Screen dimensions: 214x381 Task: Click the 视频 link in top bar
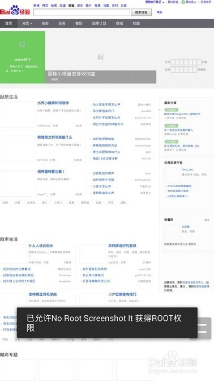click(x=97, y=5)
